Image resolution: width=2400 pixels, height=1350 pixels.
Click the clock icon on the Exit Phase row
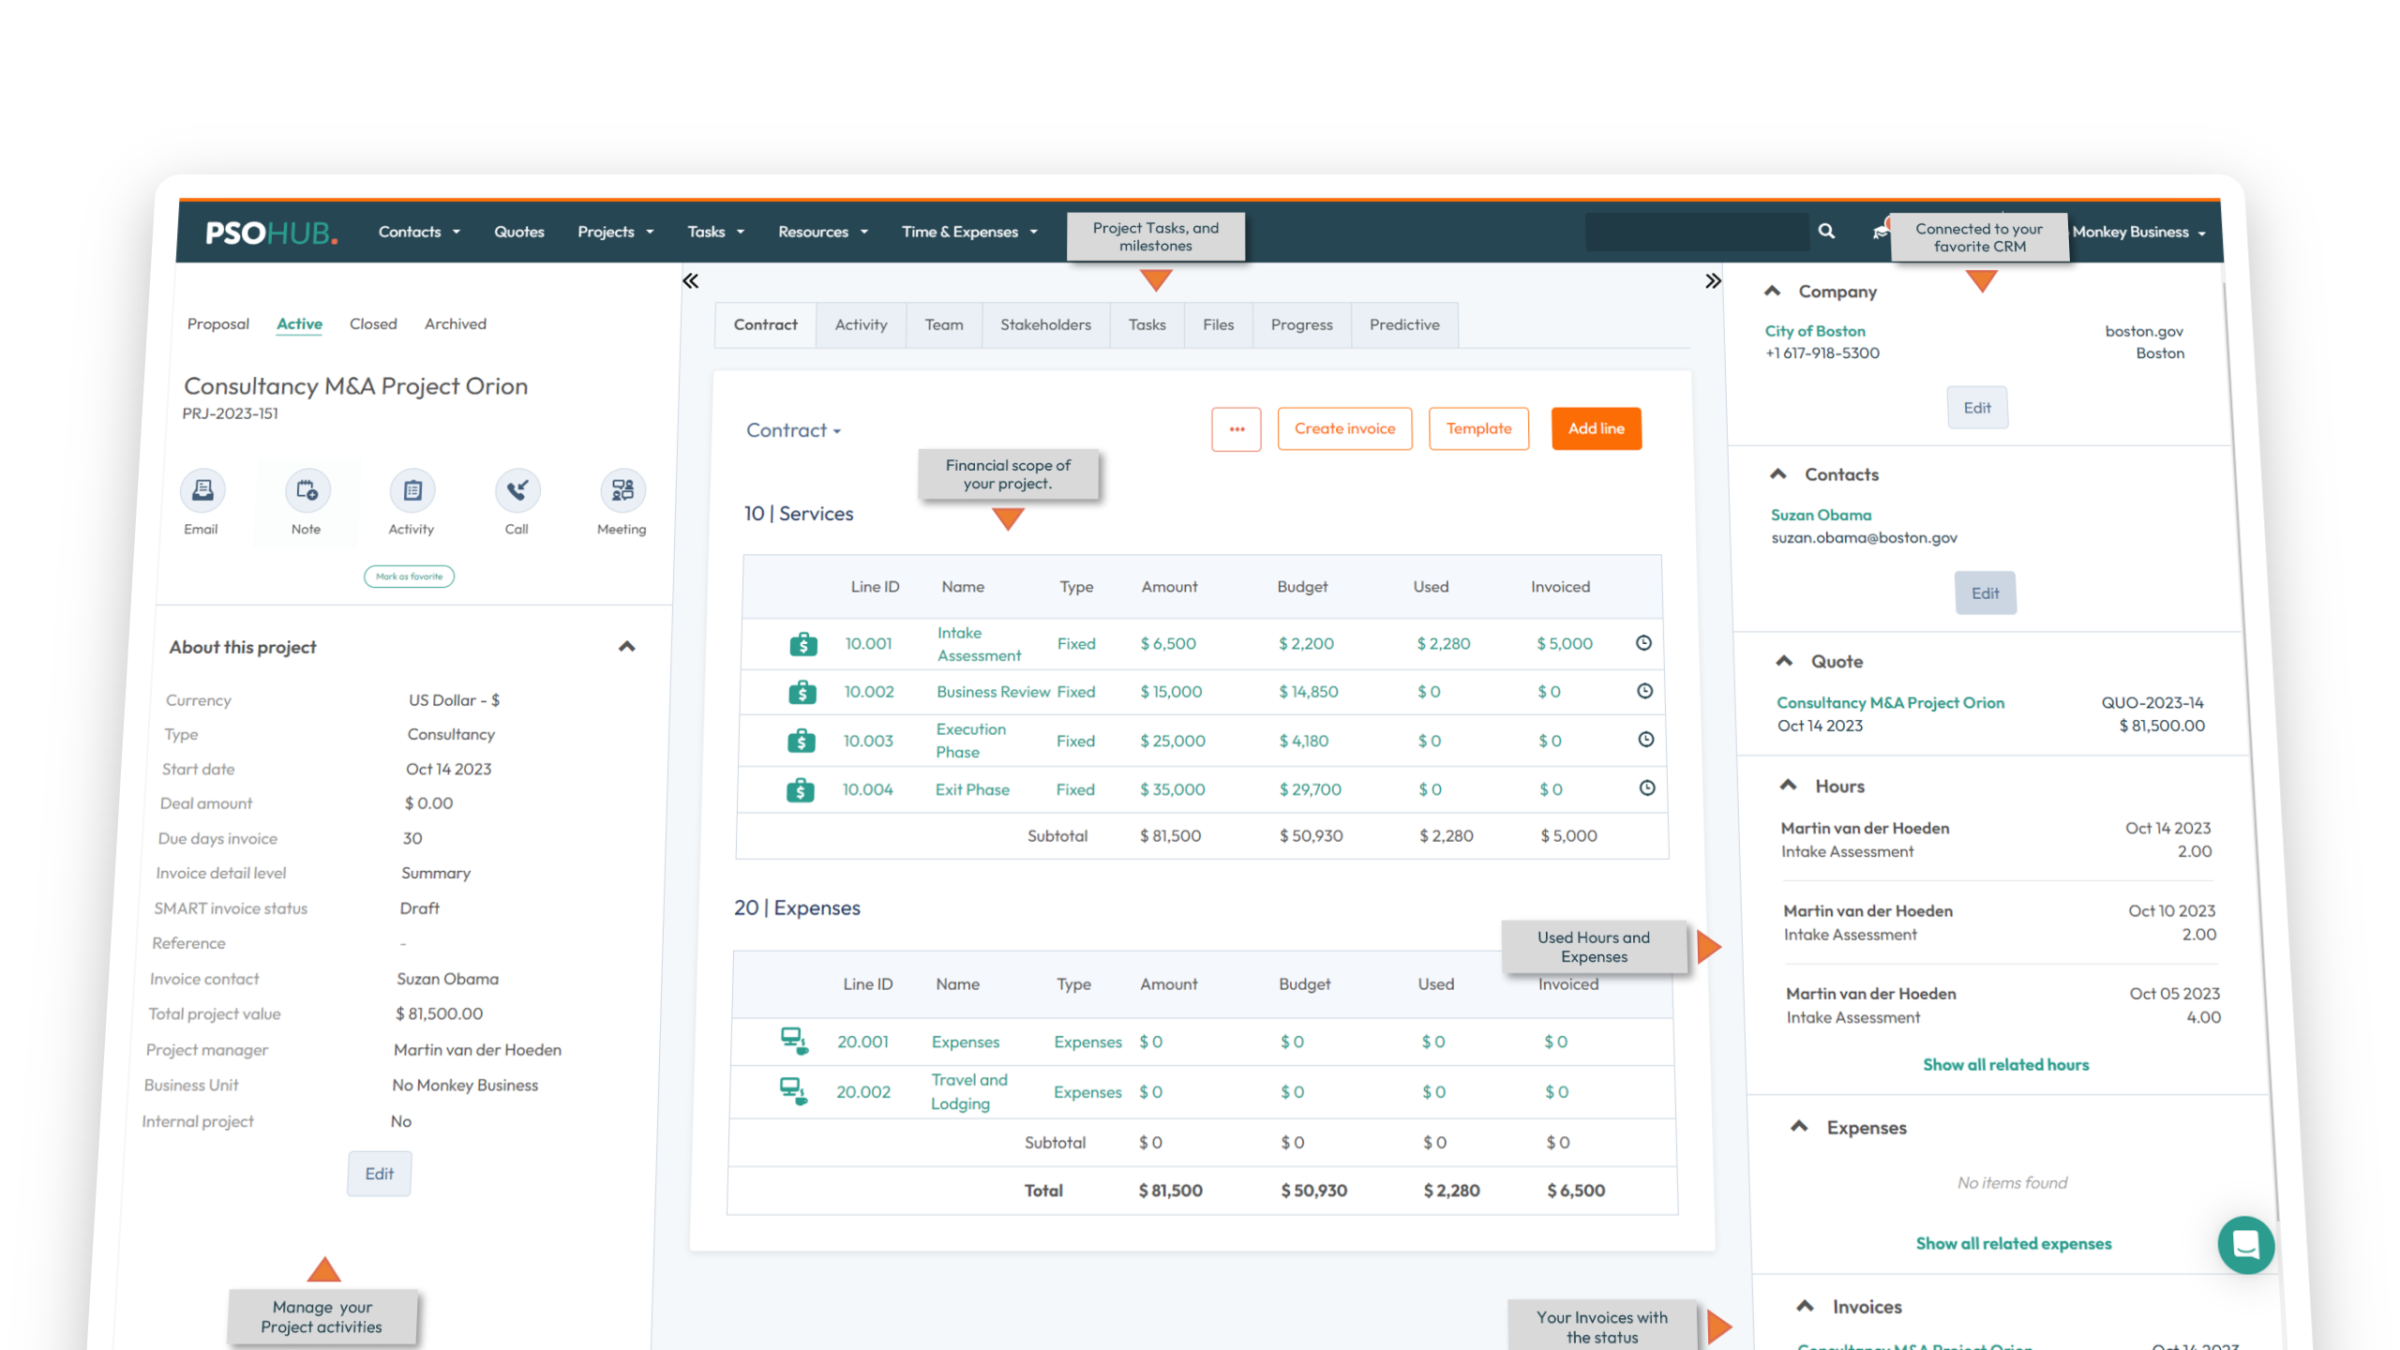1646,788
